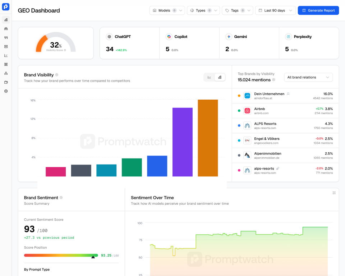Open the Types filter menu
The height and width of the screenshot is (276, 345).
(203, 10)
